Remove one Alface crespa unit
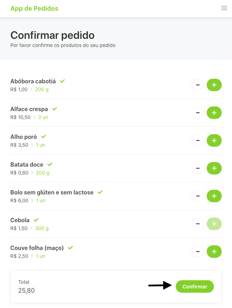The image size is (232, 308). coord(198,113)
